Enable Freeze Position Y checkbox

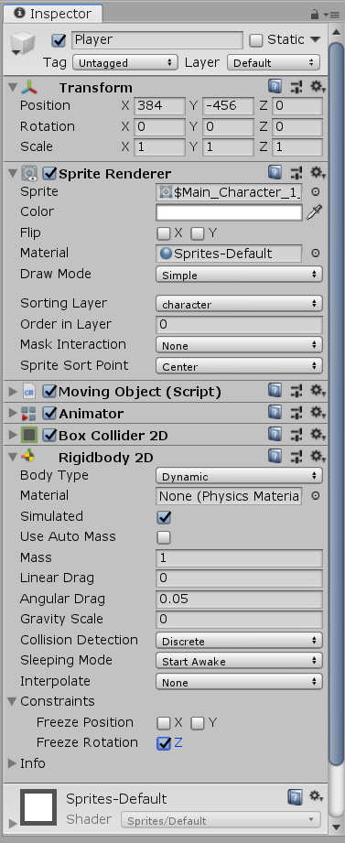point(198,723)
